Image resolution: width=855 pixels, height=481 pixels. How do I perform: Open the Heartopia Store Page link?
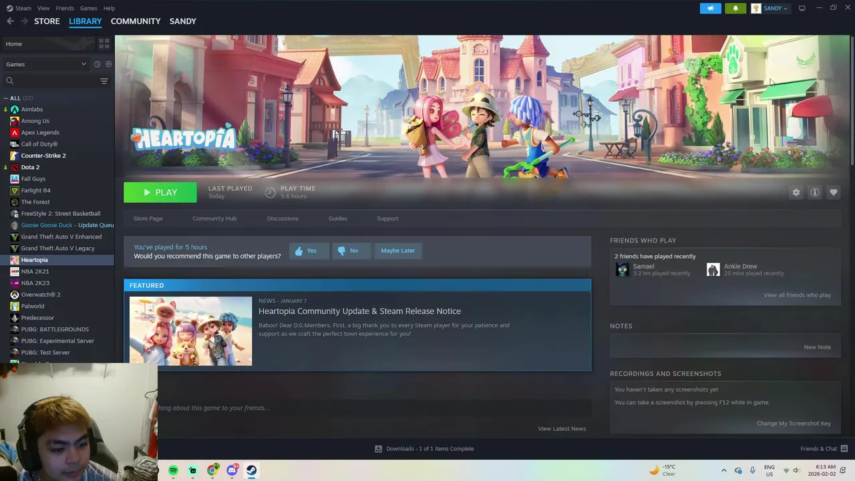[148, 218]
